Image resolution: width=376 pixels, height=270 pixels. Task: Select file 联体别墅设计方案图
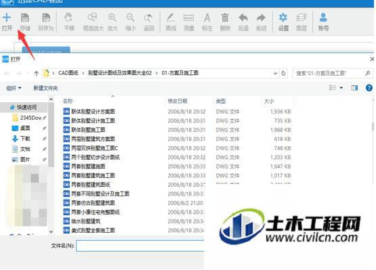pos(93,112)
